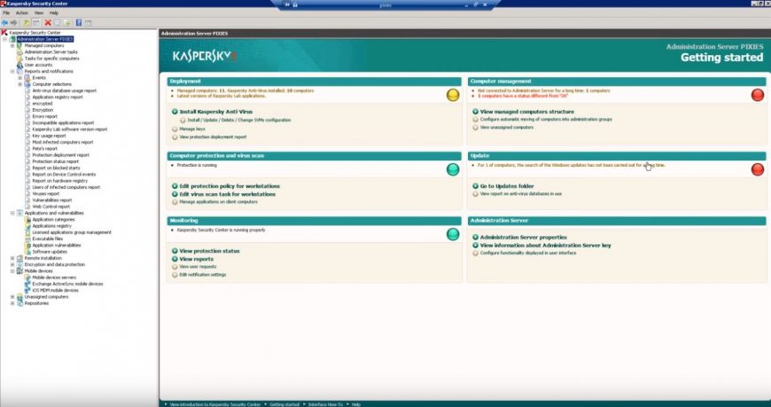Click the Managed computers tree icon
The height and width of the screenshot is (407, 771).
19,45
